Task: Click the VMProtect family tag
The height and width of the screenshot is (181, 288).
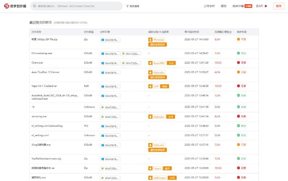Action: [158, 177]
